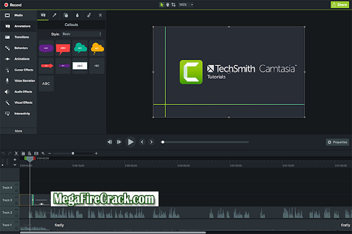Expand the More tools list
Screen dimensions: 352x234
pyautogui.click(x=18, y=131)
